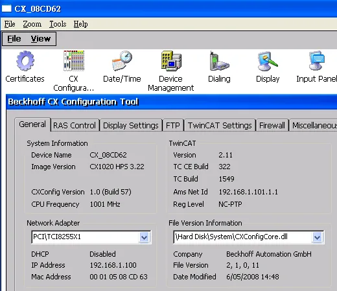Click the Beckhoff CX Configuration Tool title bar

tap(172, 102)
